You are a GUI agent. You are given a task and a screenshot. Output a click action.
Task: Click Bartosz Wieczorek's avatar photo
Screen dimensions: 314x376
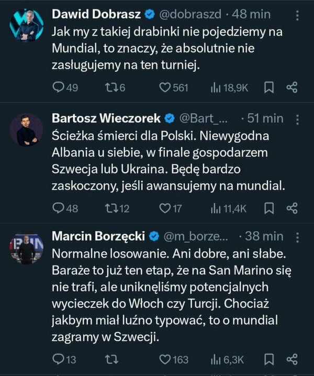(x=26, y=130)
